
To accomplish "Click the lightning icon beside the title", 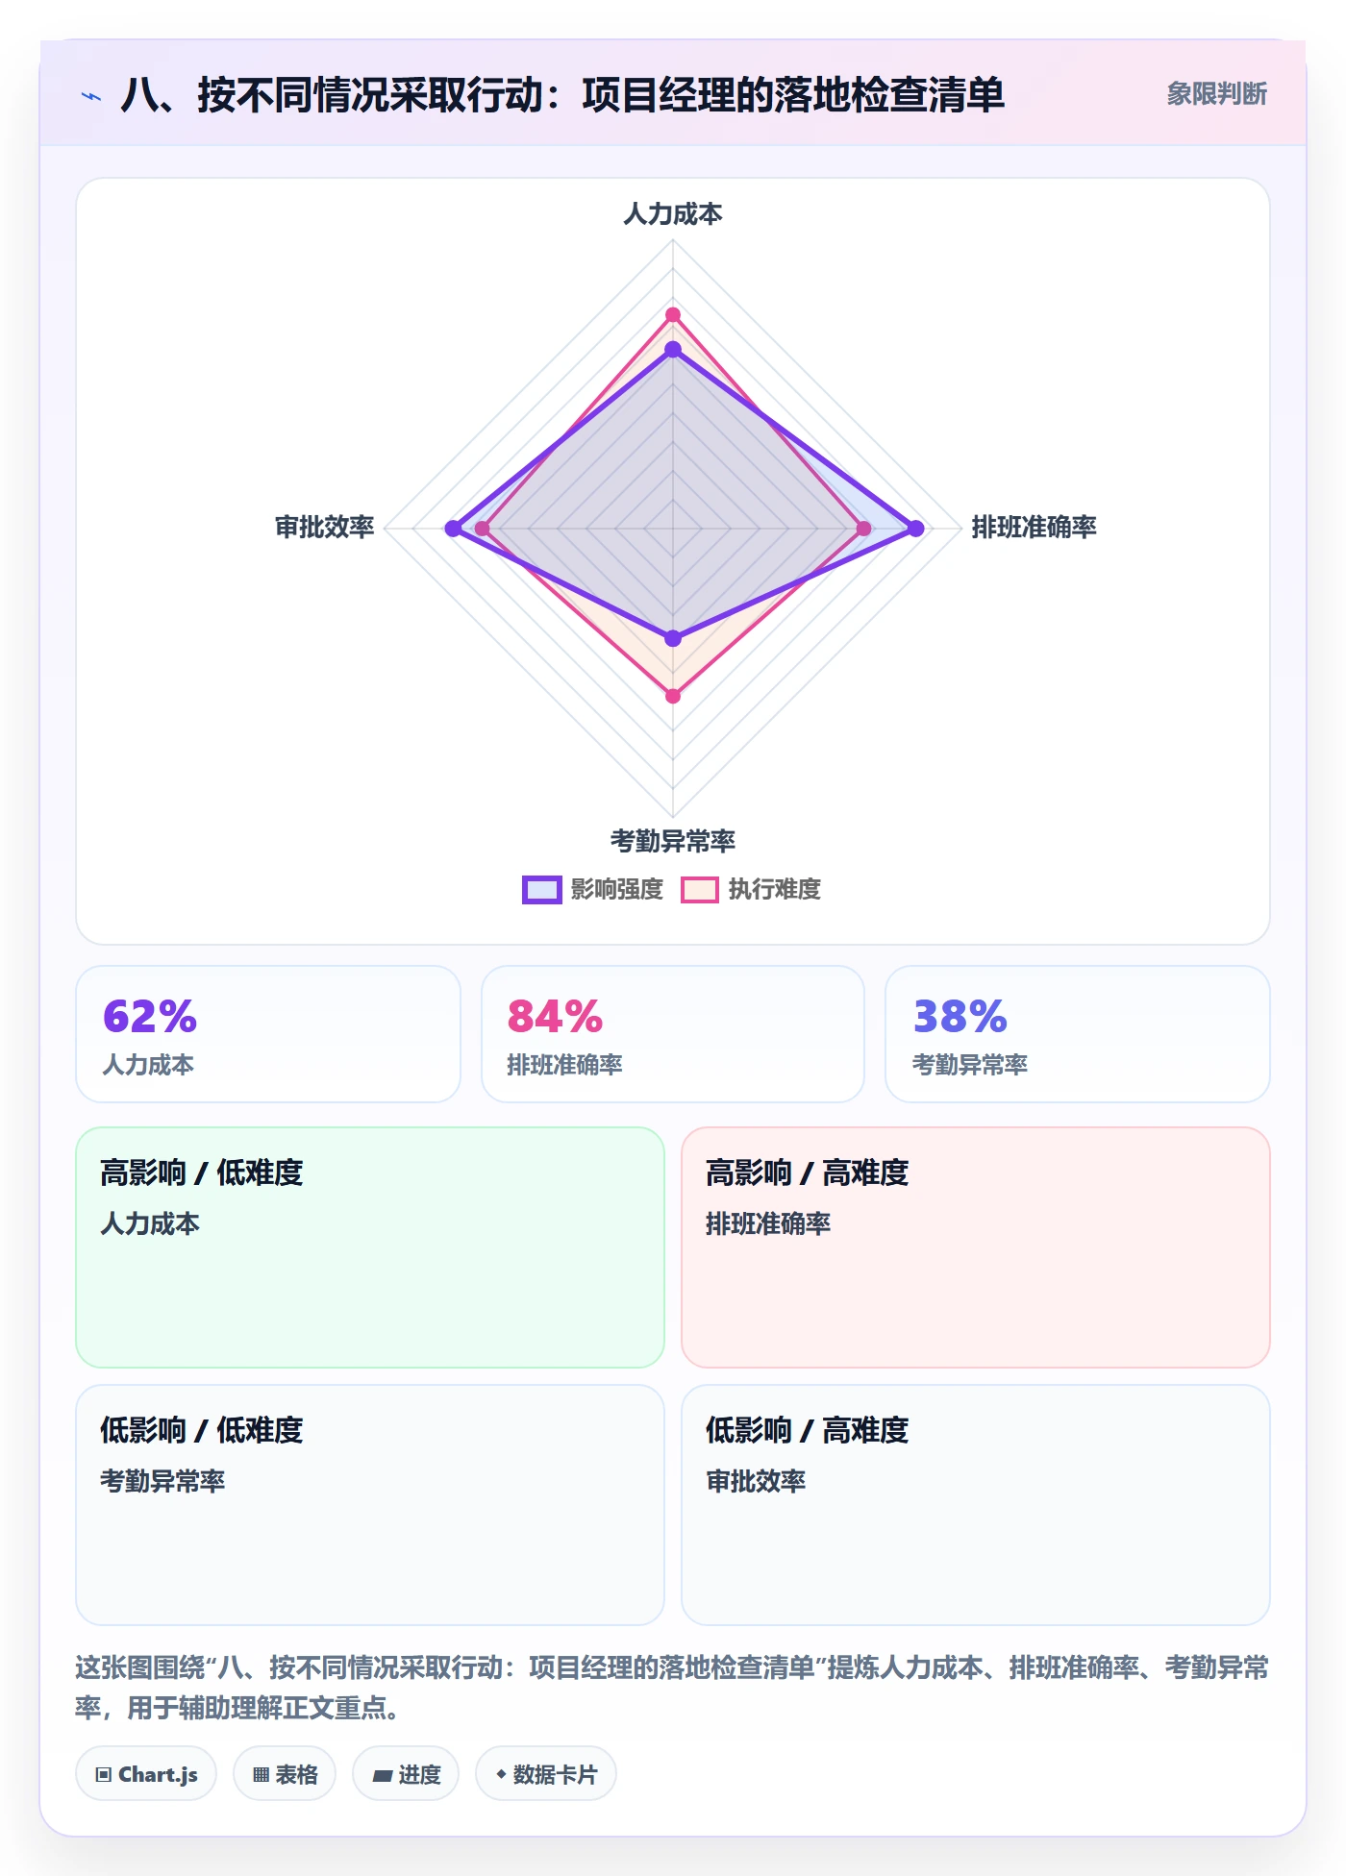I will 91,95.
